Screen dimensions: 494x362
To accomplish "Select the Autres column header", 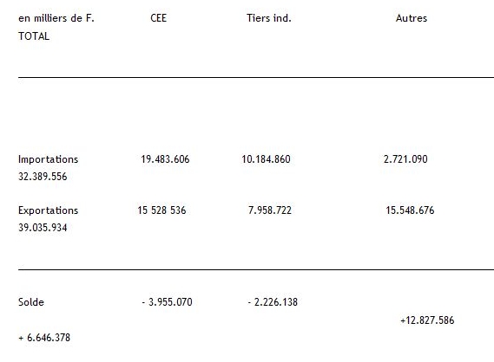I will [x=412, y=18].
